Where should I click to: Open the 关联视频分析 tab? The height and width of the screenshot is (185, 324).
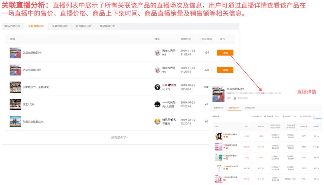tap(60, 26)
